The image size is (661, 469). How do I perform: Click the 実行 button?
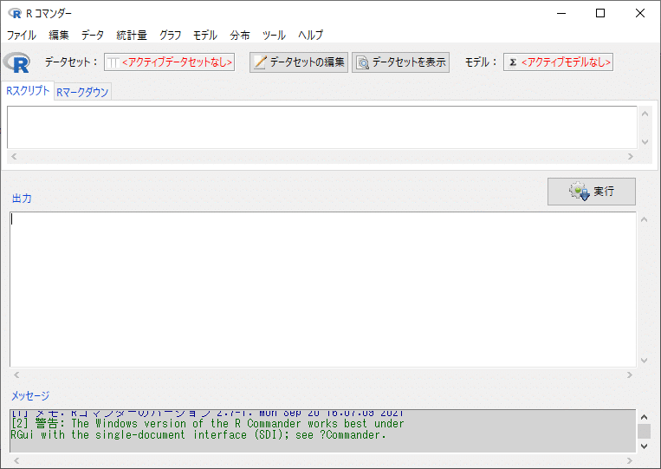592,192
